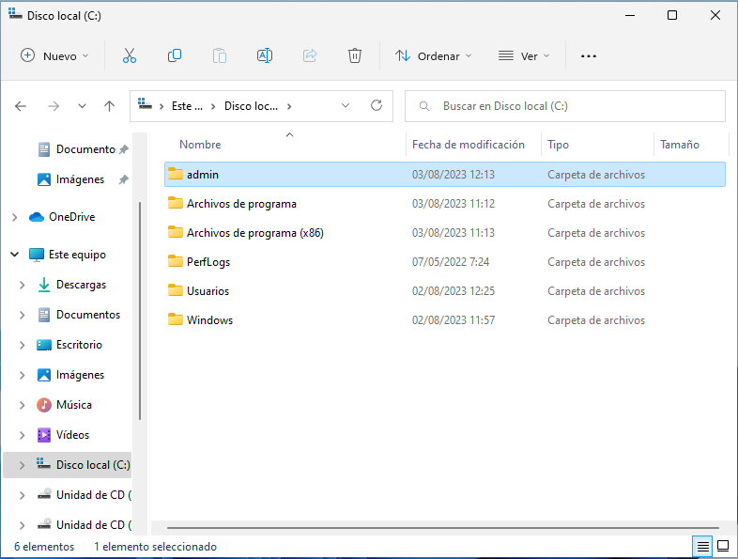Go up one folder with the up arrow
This screenshot has height=559, width=738.
tap(109, 106)
